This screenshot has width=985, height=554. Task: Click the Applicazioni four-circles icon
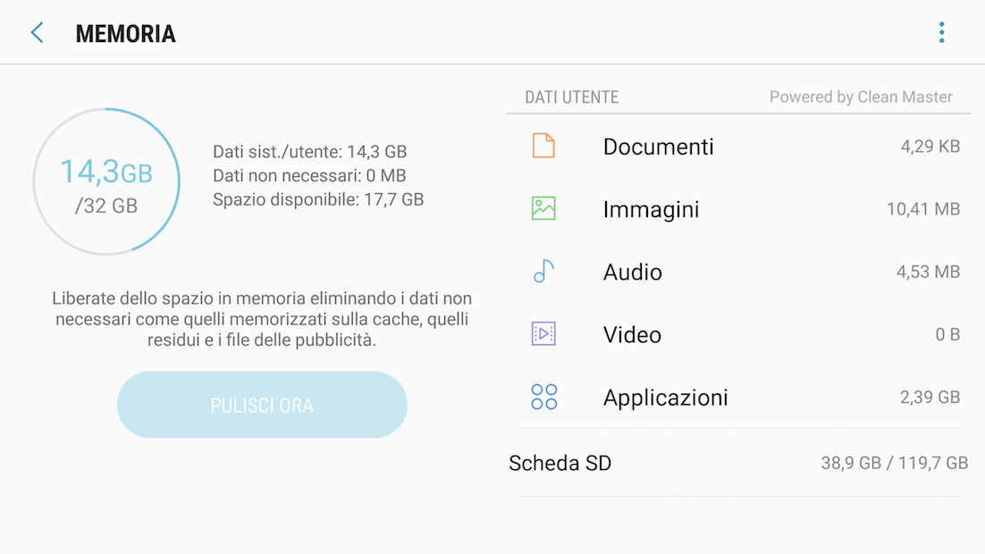pos(543,397)
